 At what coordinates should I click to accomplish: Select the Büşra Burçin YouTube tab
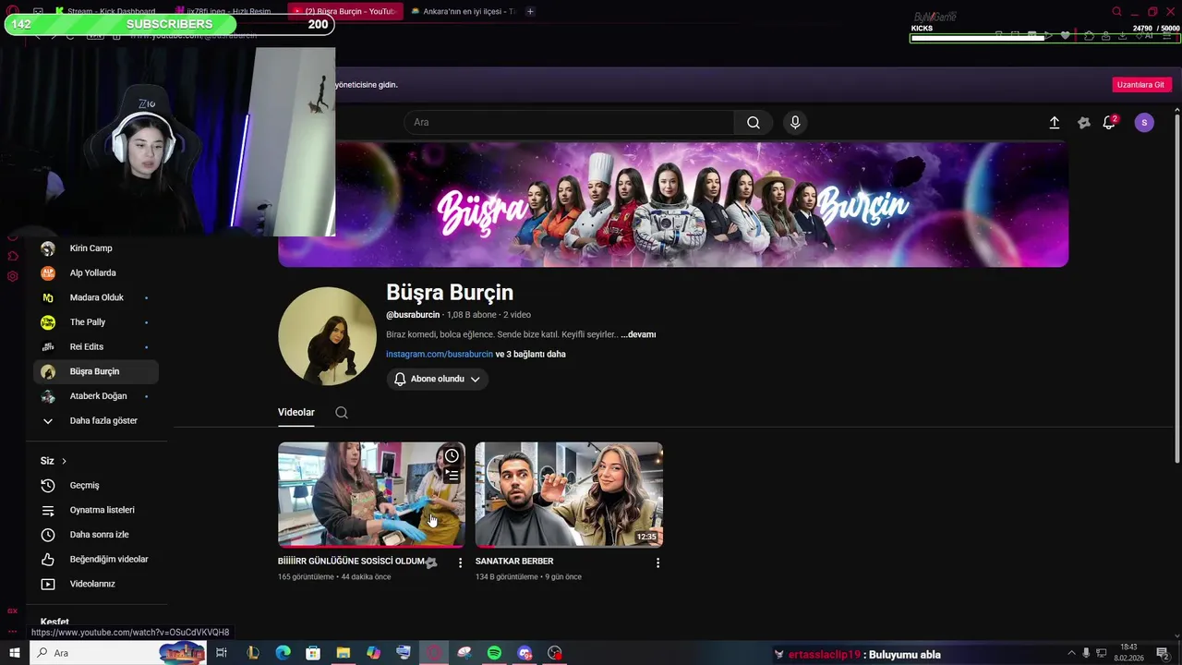coord(345,11)
